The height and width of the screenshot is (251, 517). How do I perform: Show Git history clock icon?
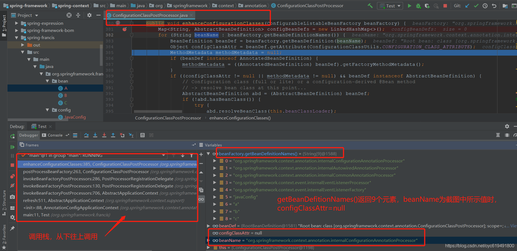click(485, 6)
